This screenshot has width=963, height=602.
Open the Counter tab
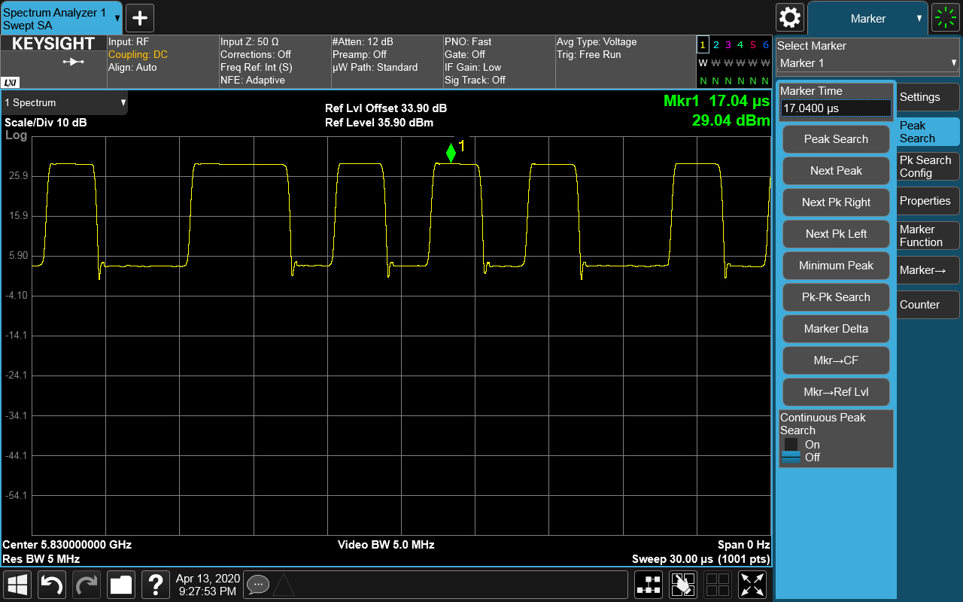point(928,305)
